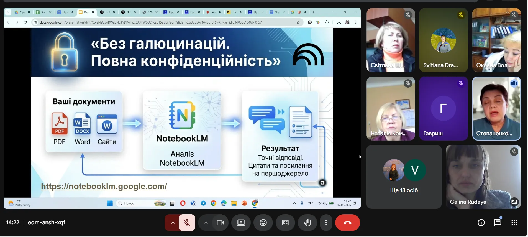Switch keyboard language 'УКР'

[x=311, y=203]
